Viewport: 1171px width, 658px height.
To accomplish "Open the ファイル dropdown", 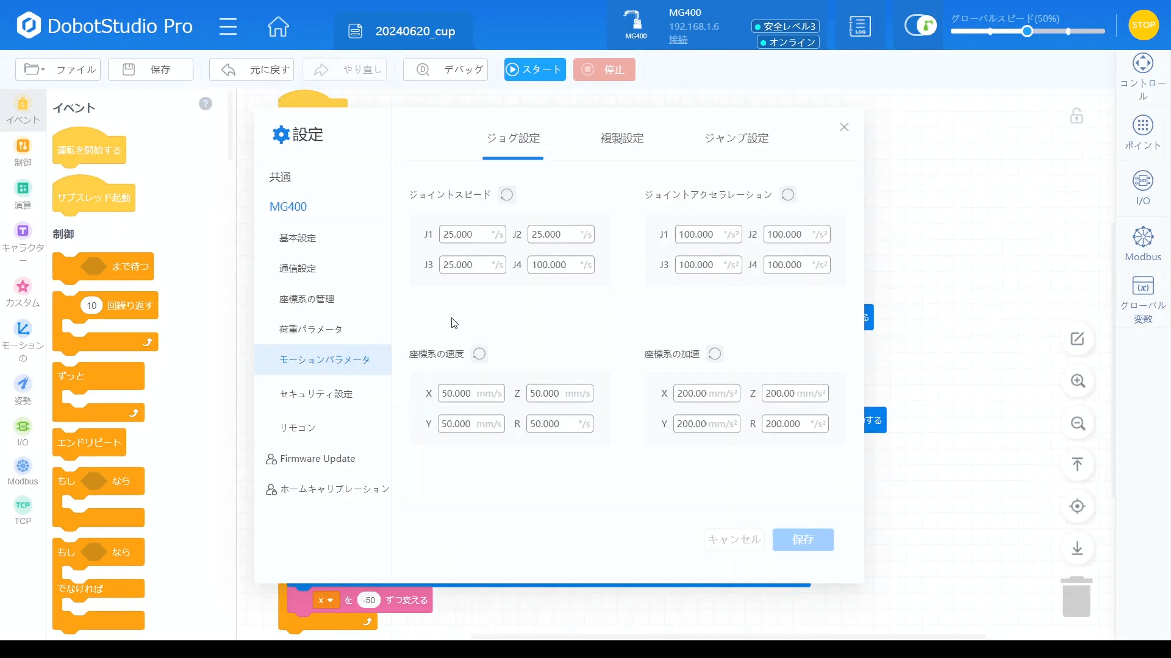I will click(x=57, y=69).
